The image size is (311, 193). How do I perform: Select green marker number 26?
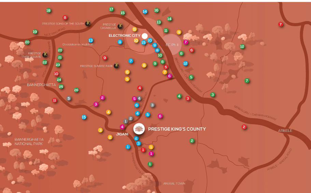[76, 90]
